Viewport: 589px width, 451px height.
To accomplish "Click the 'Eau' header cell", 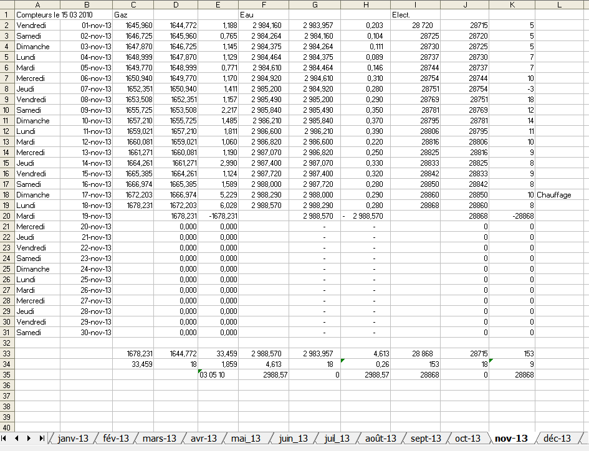I will 263,15.
